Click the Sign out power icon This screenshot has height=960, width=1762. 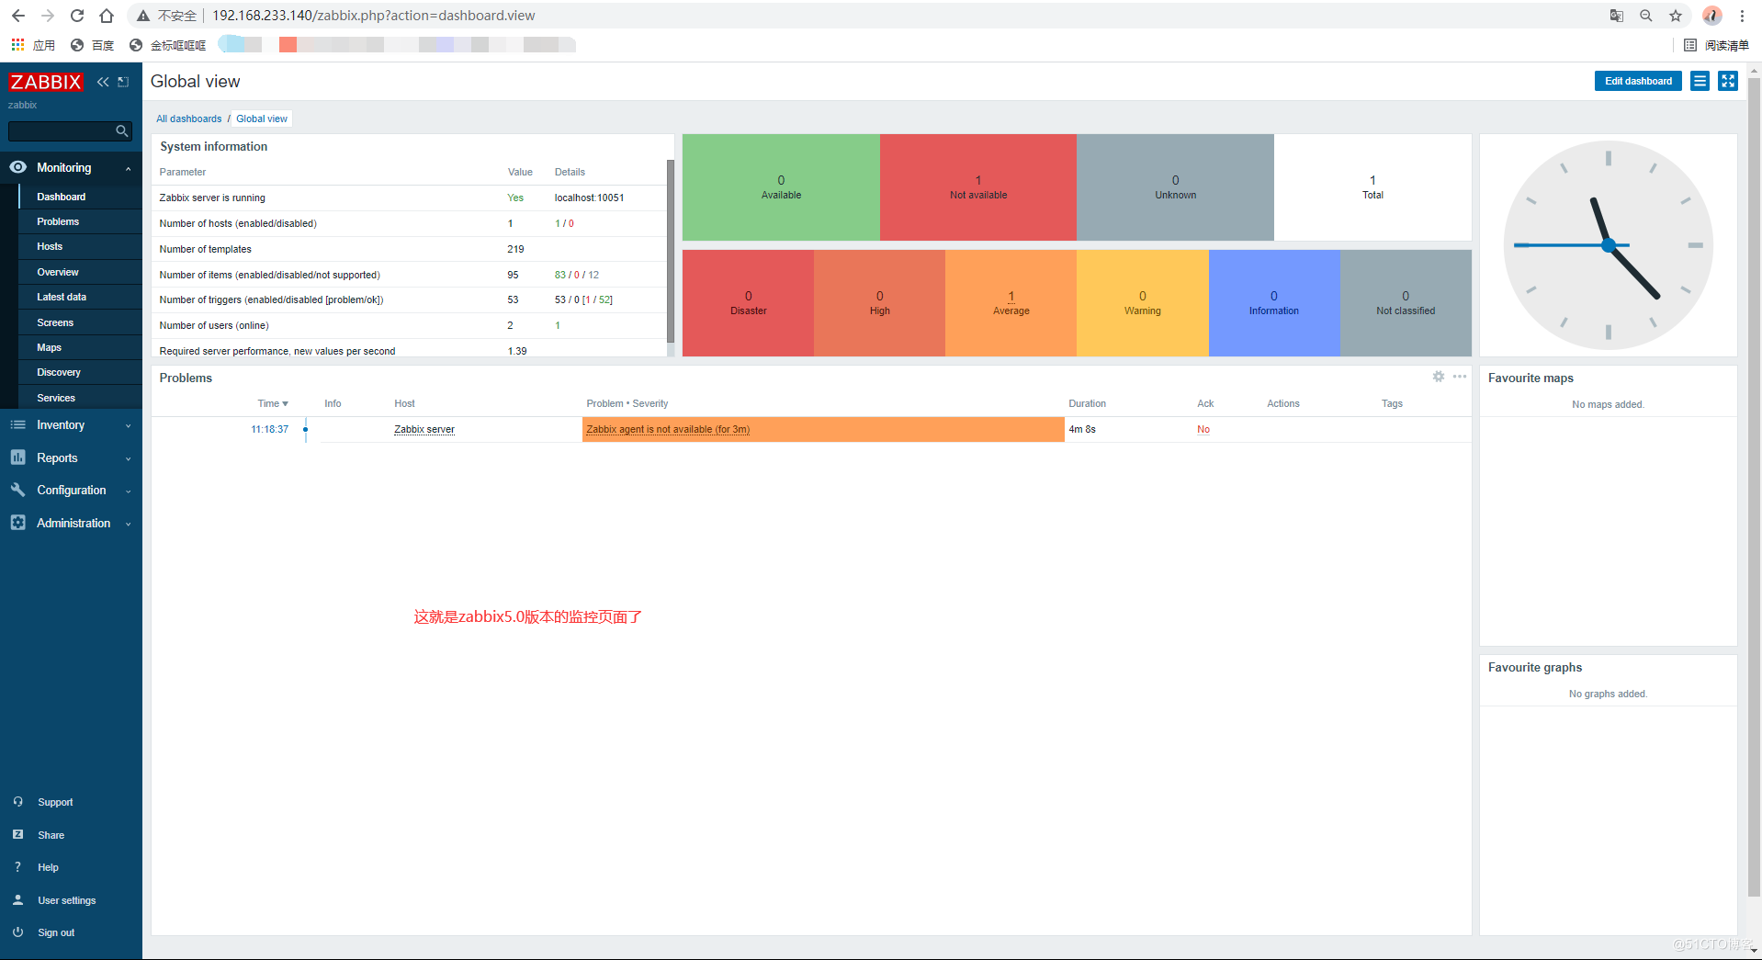[x=17, y=932]
